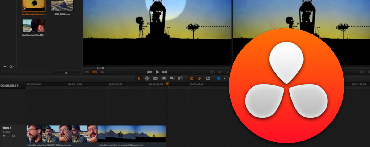Viewport: 370px width, 147px height.
Task: Activate the trim edit mode tool
Action: pos(147,78)
